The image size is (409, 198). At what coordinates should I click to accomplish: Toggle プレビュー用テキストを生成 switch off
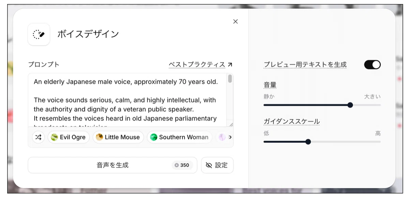pos(372,65)
